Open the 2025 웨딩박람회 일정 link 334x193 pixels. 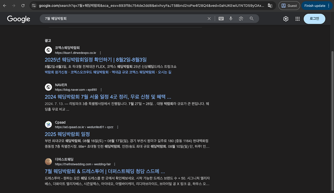pos(67,134)
